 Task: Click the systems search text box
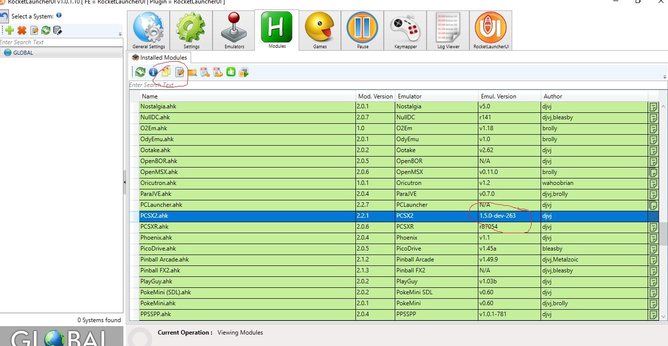(x=61, y=42)
